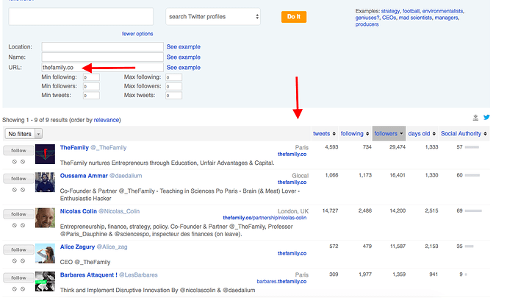Image resolution: width=507 pixels, height=298 pixels.
Task: Sort results by Social Authority column
Action: click(x=464, y=133)
